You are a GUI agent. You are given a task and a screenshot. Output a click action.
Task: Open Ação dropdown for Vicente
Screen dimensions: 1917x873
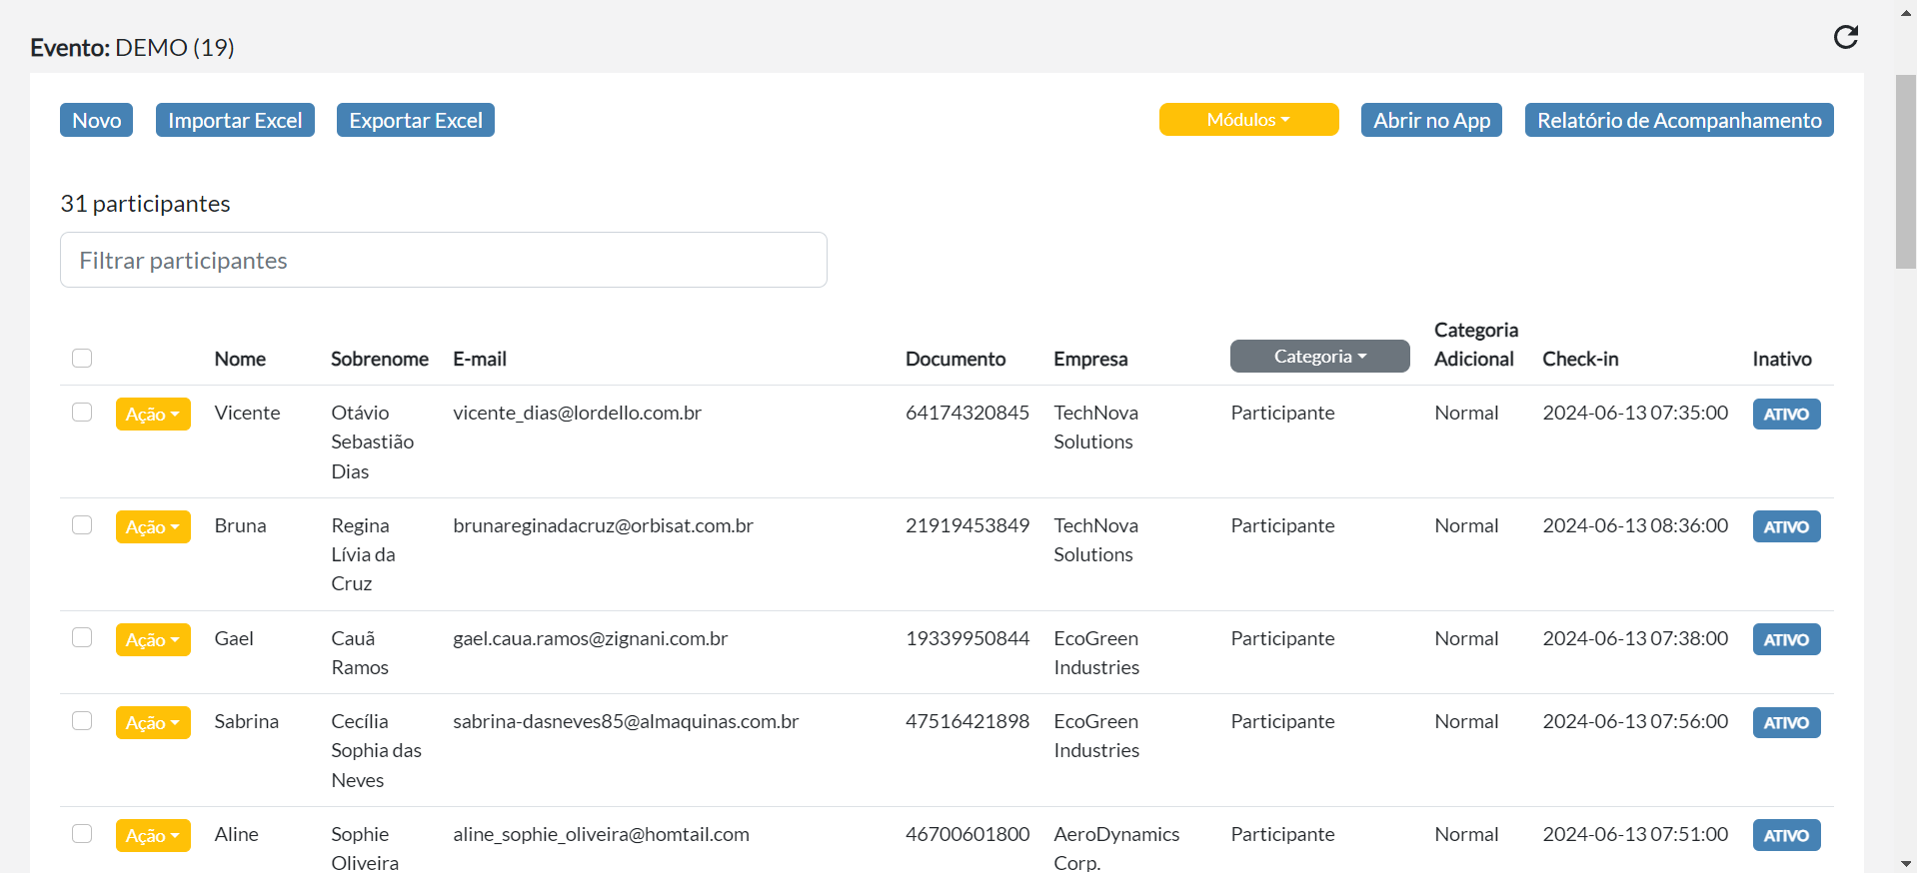point(153,414)
